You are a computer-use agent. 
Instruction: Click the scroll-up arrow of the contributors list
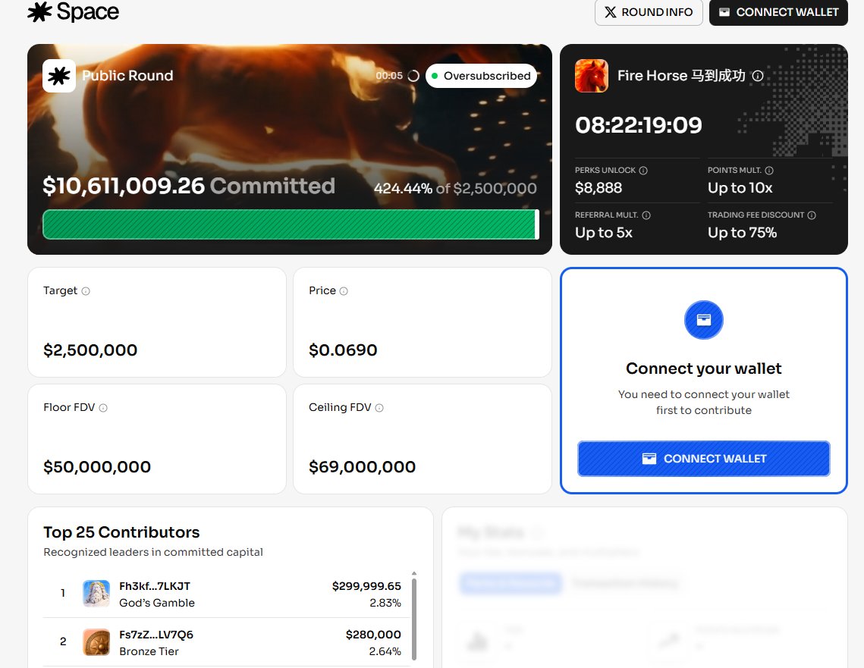(x=414, y=574)
